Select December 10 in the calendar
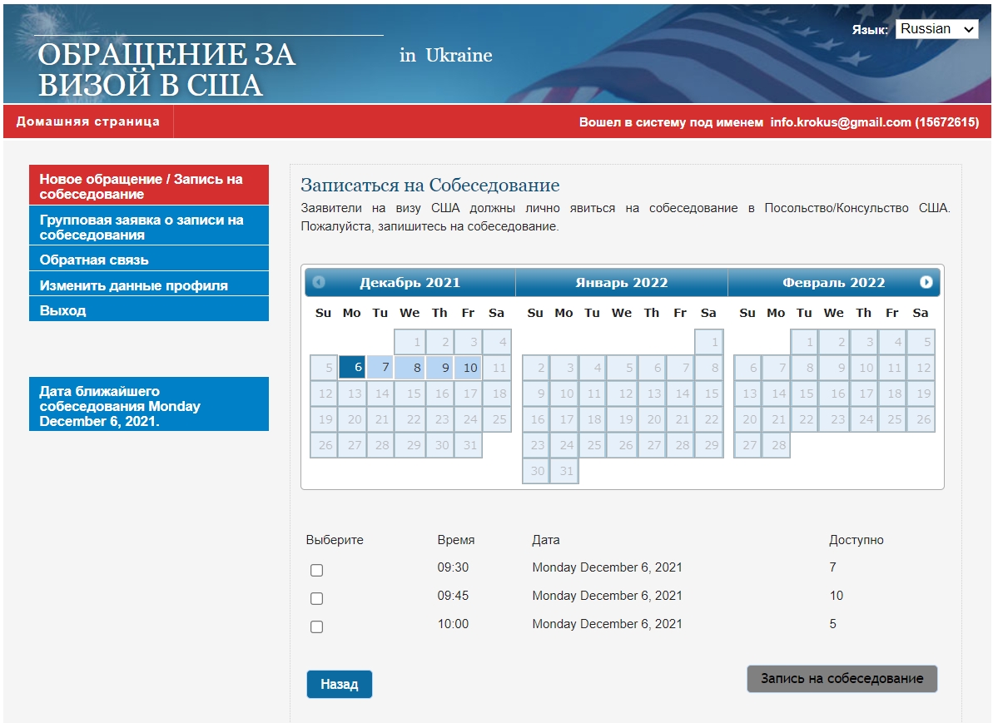This screenshot has height=723, width=993. pyautogui.click(x=468, y=367)
